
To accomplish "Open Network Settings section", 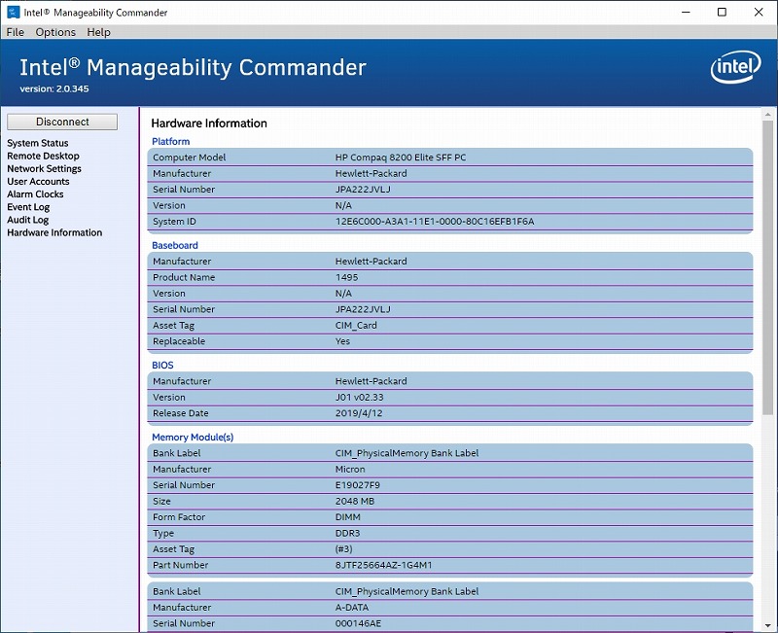I will click(x=44, y=168).
